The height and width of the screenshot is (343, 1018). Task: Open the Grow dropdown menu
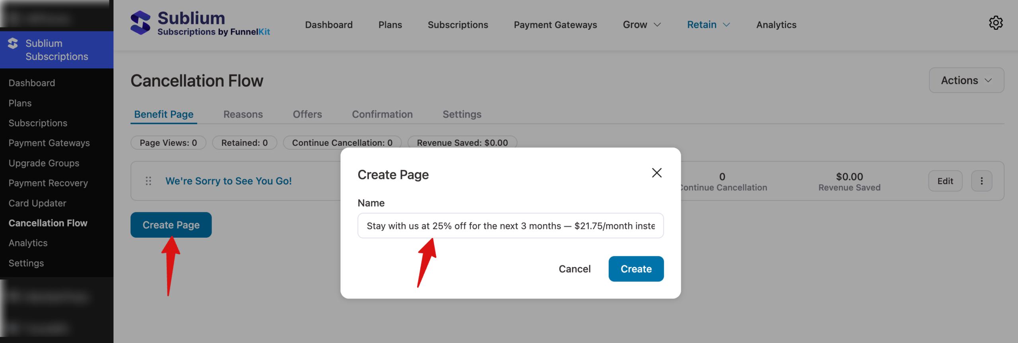click(641, 25)
